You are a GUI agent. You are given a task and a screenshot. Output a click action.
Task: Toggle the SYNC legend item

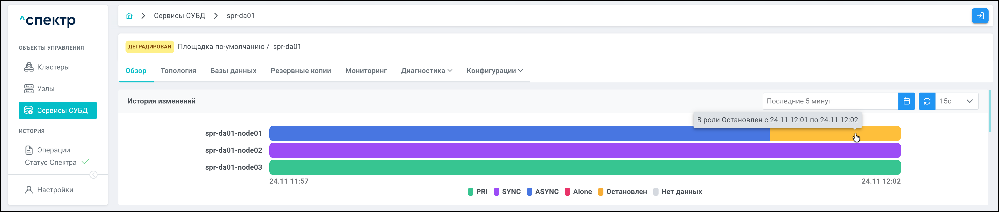507,192
